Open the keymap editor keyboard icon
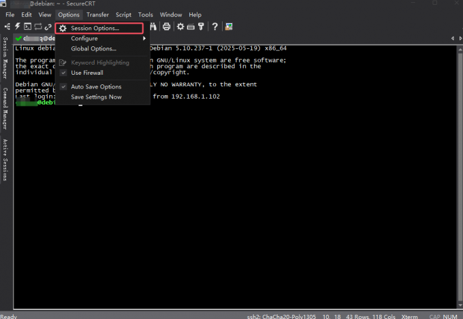463x319 pixels. pyautogui.click(x=191, y=27)
